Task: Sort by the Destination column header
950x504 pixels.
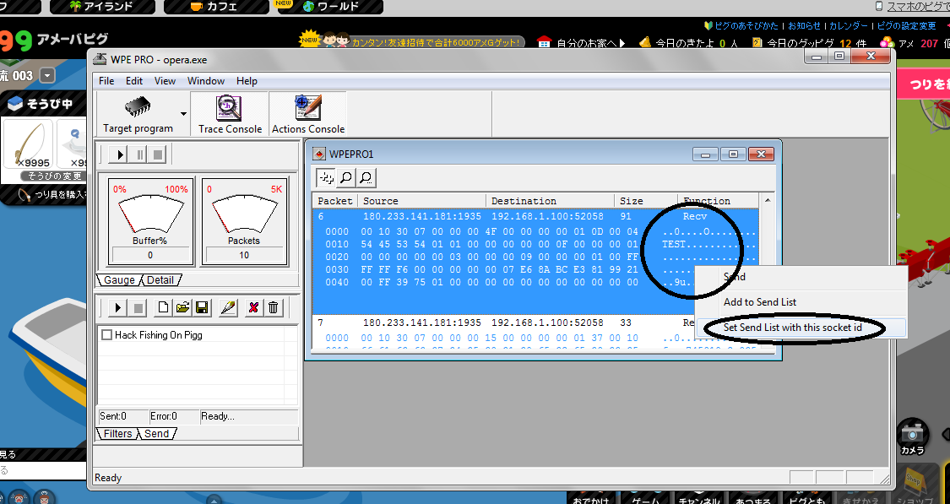Action: coord(550,201)
